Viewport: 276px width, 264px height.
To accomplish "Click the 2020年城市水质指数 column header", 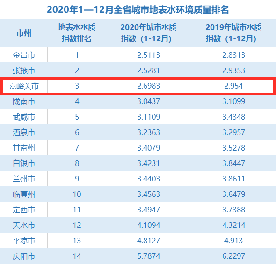I will pos(148,33).
